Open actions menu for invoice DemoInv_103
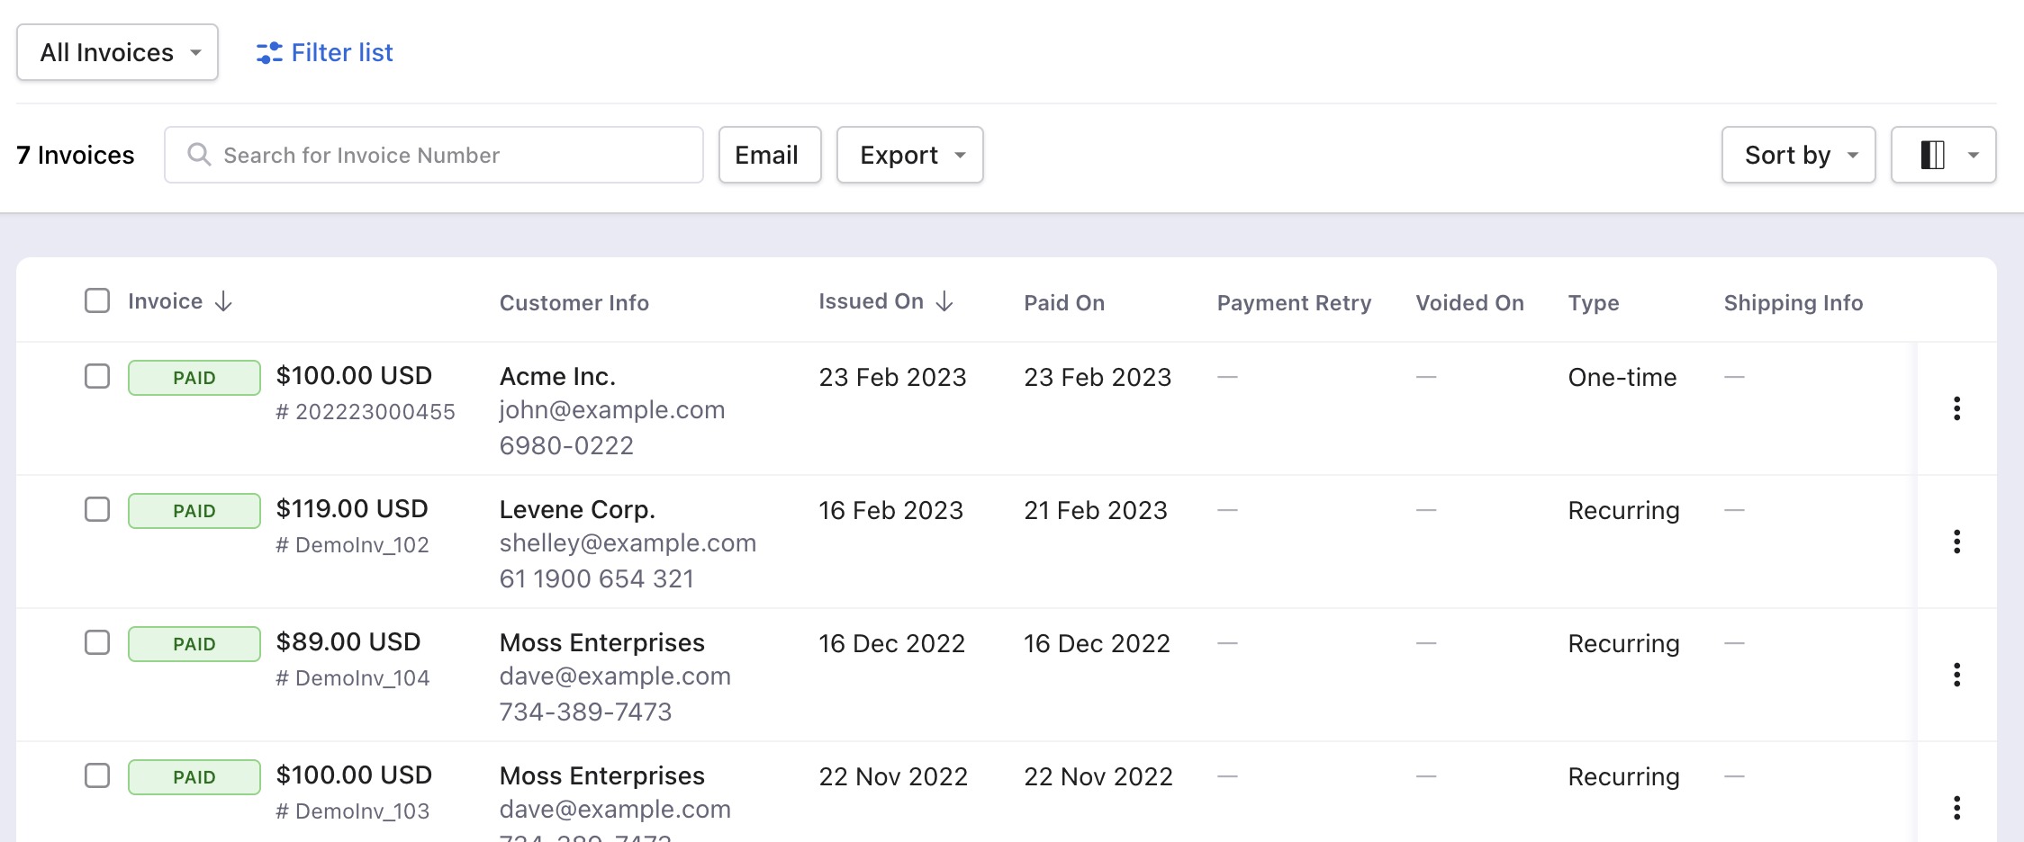2024x842 pixels. [x=1956, y=808]
